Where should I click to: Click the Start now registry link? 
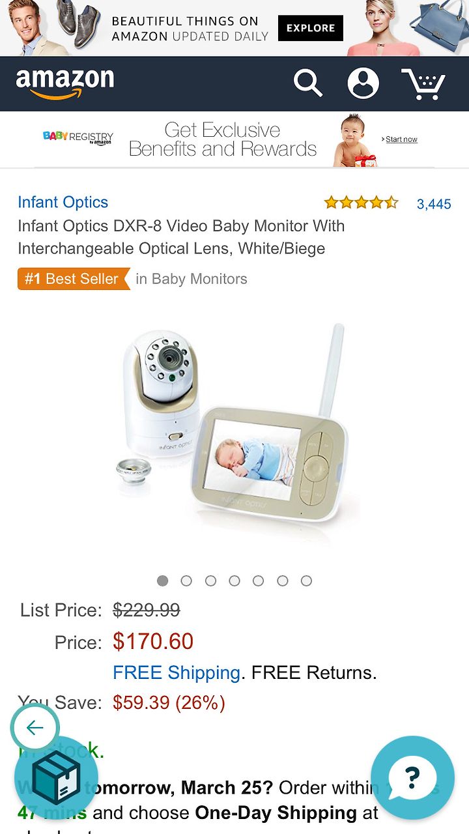click(x=401, y=139)
